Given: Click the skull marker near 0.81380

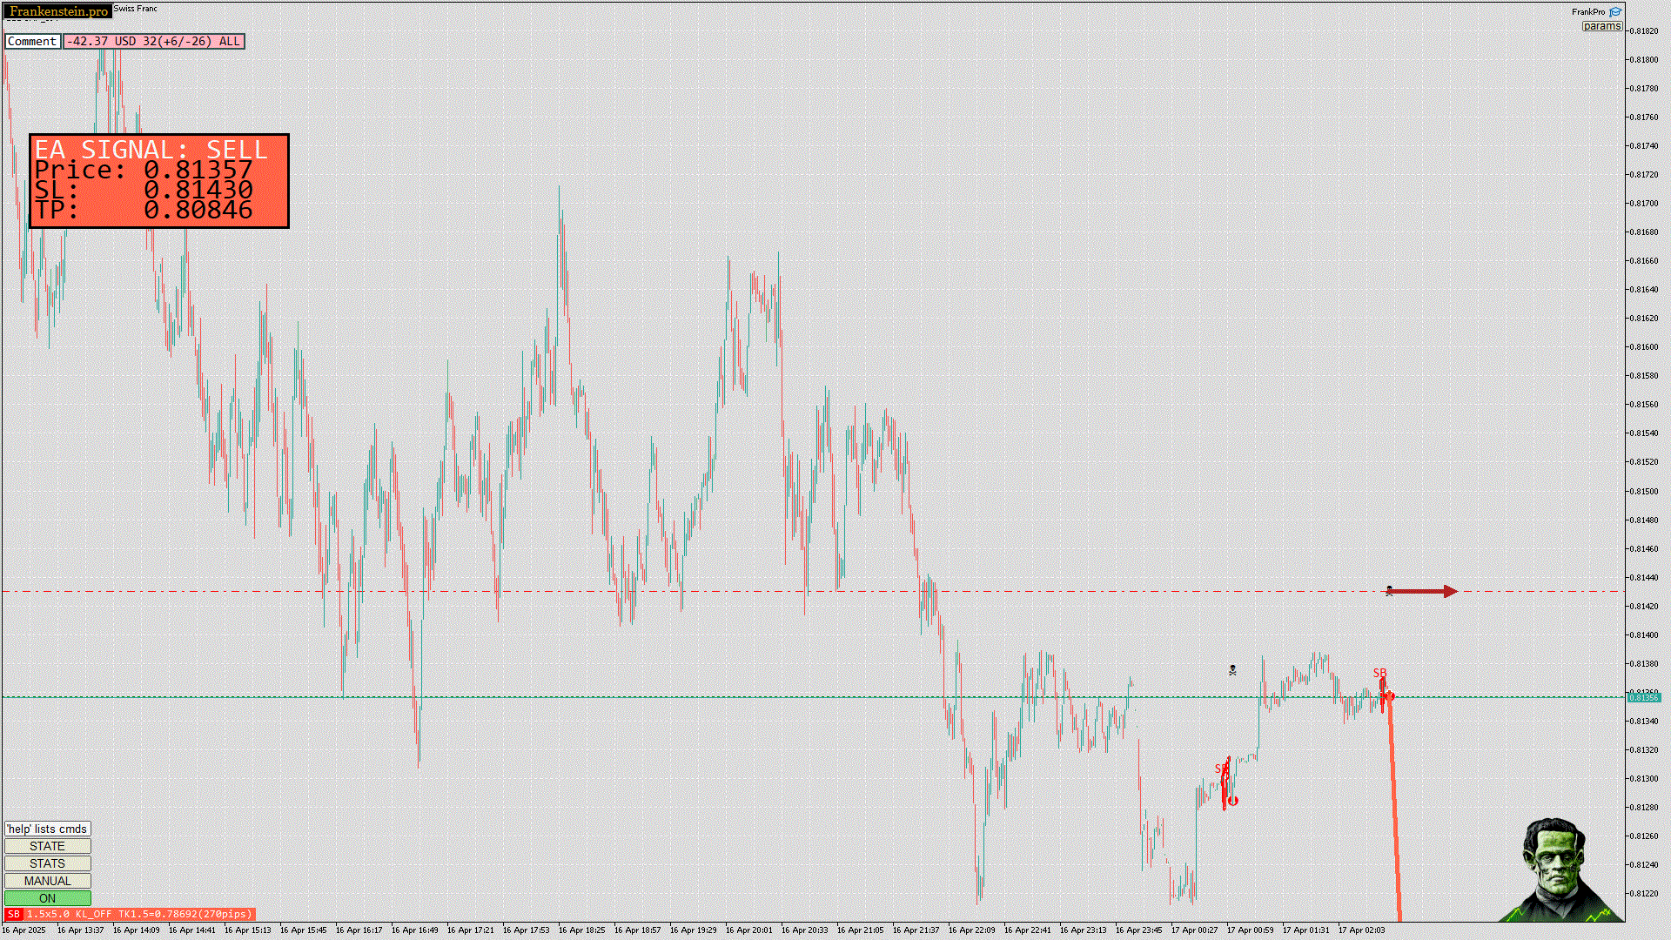Looking at the screenshot, I should pos(1232,670).
